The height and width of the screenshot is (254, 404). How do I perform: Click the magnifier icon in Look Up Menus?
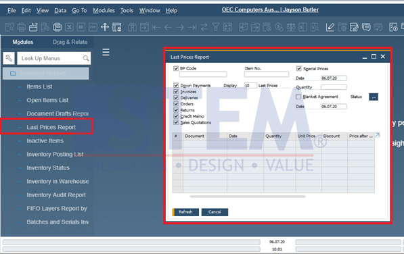click(x=86, y=58)
